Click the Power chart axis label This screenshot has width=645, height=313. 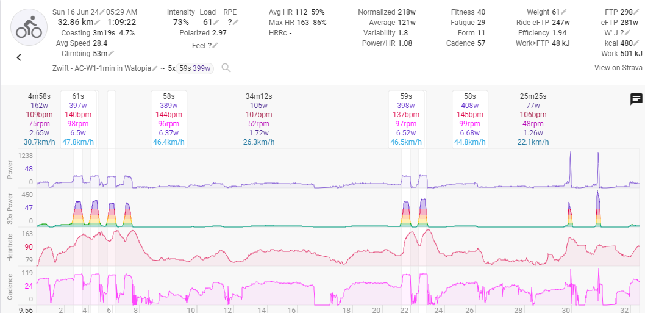pyautogui.click(x=10, y=169)
